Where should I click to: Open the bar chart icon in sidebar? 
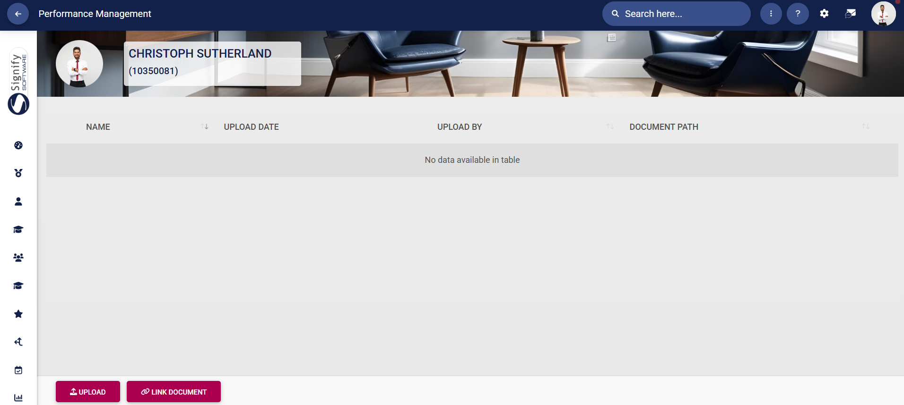(x=18, y=398)
